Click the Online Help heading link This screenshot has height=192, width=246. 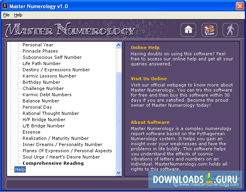click(145, 48)
